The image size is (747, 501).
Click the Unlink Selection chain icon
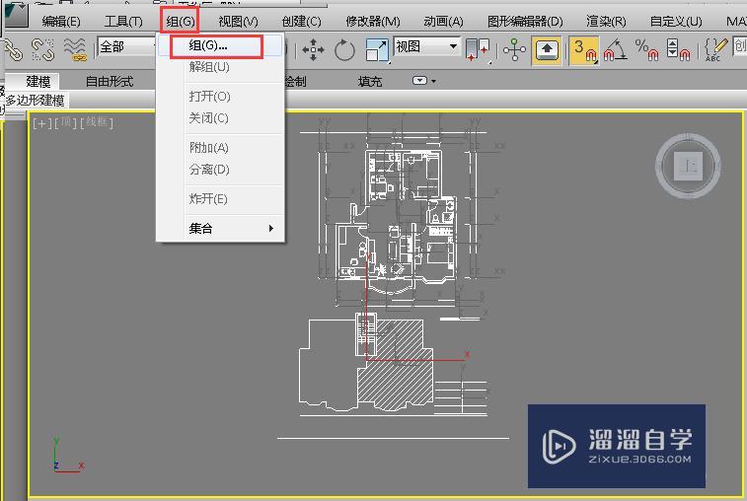(42, 49)
